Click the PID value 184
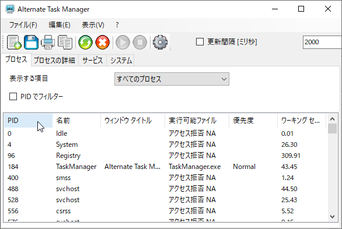The width and height of the screenshot is (342, 229). coord(13,167)
